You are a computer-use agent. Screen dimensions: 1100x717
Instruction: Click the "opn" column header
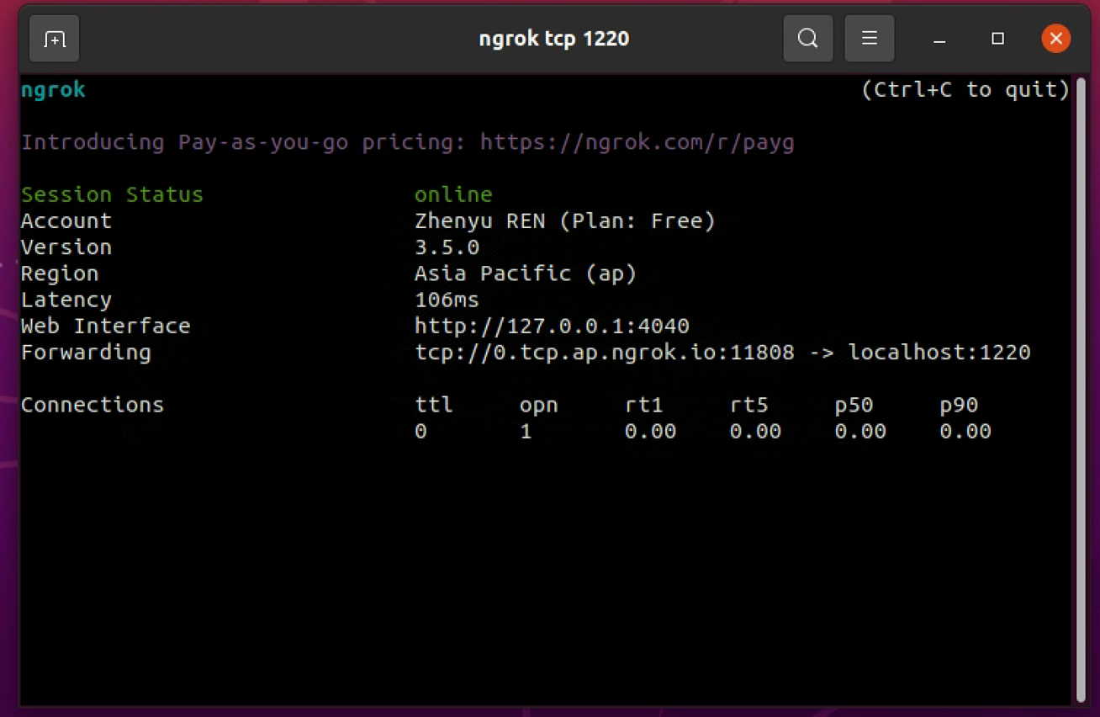click(x=539, y=406)
